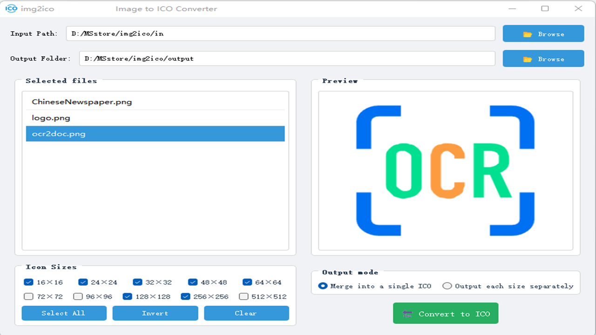This screenshot has width=596, height=335.
Task: Click the OCR preview image
Action: coord(445,171)
